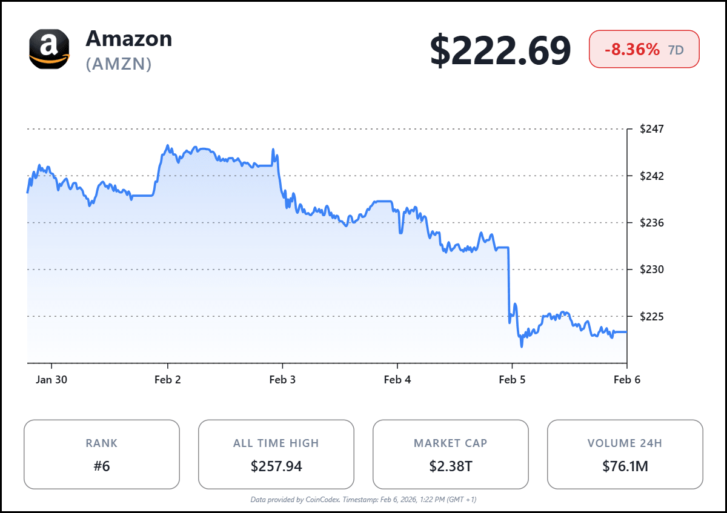
Task: Click the Feb 2 date axis label
Action: tap(168, 380)
